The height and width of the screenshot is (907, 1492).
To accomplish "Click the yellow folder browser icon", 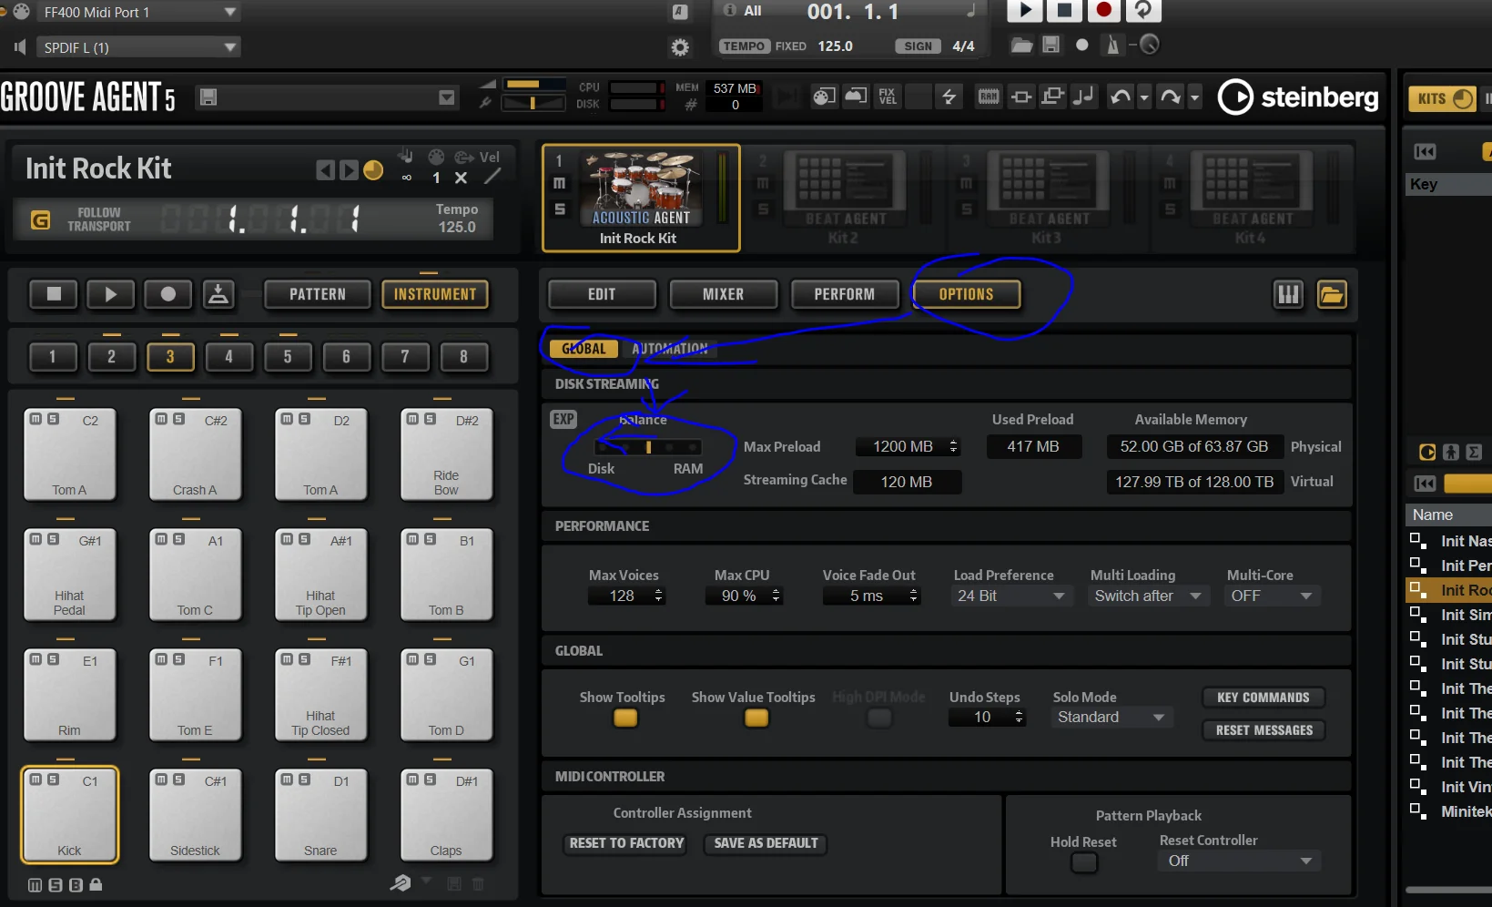I will pyautogui.click(x=1332, y=294).
